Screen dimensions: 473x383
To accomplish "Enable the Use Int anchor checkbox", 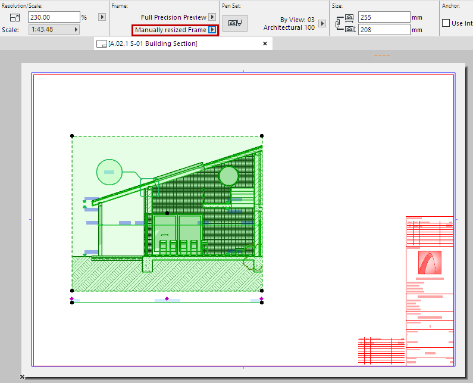I will [446, 23].
